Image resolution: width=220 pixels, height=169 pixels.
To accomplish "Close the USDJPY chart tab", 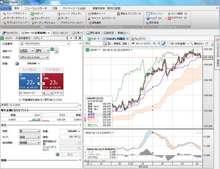I will [127, 39].
